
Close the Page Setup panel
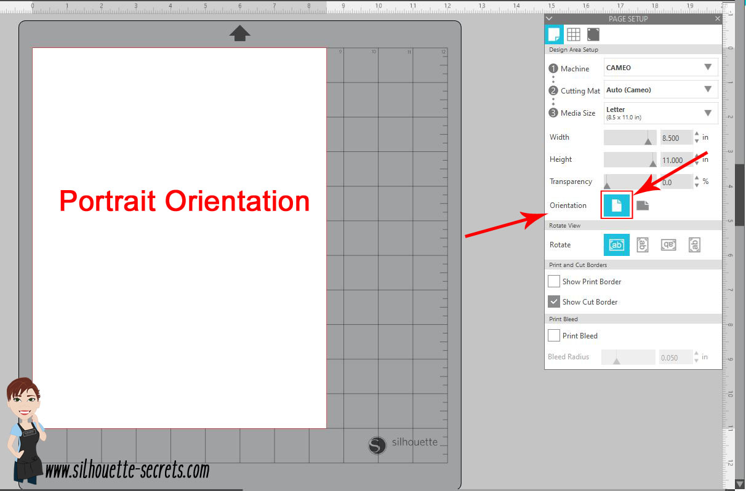[716, 18]
